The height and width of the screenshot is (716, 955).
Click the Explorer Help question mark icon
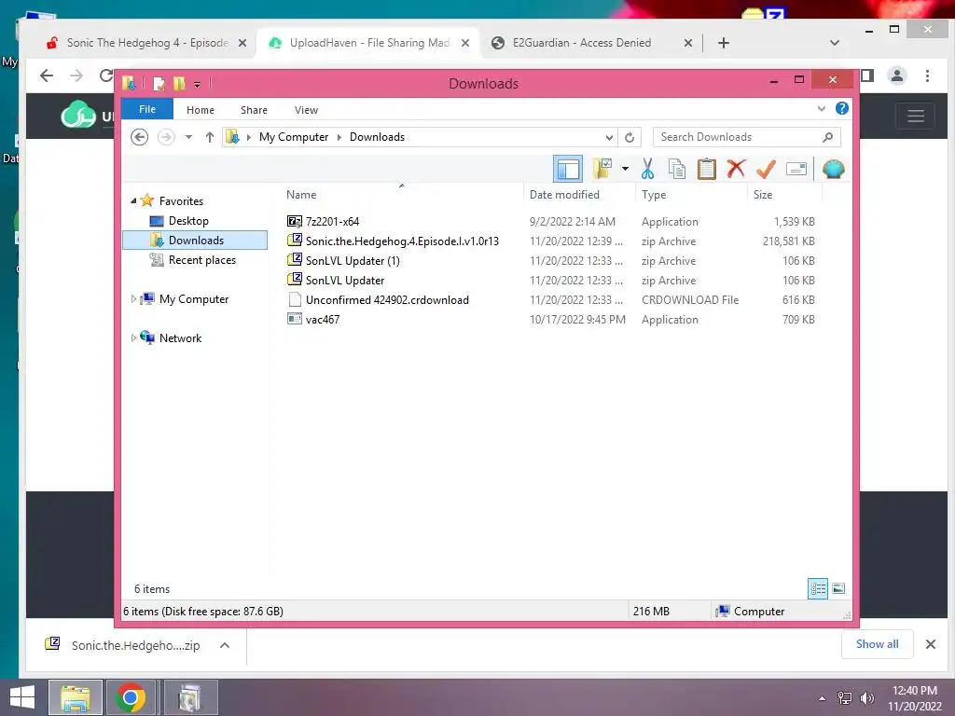click(842, 108)
